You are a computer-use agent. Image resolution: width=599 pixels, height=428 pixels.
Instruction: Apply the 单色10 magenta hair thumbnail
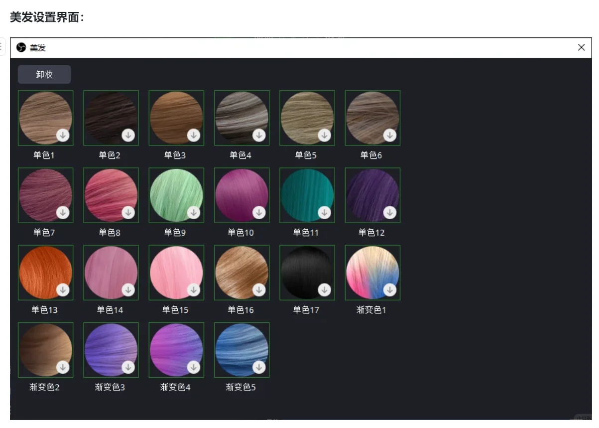click(242, 195)
